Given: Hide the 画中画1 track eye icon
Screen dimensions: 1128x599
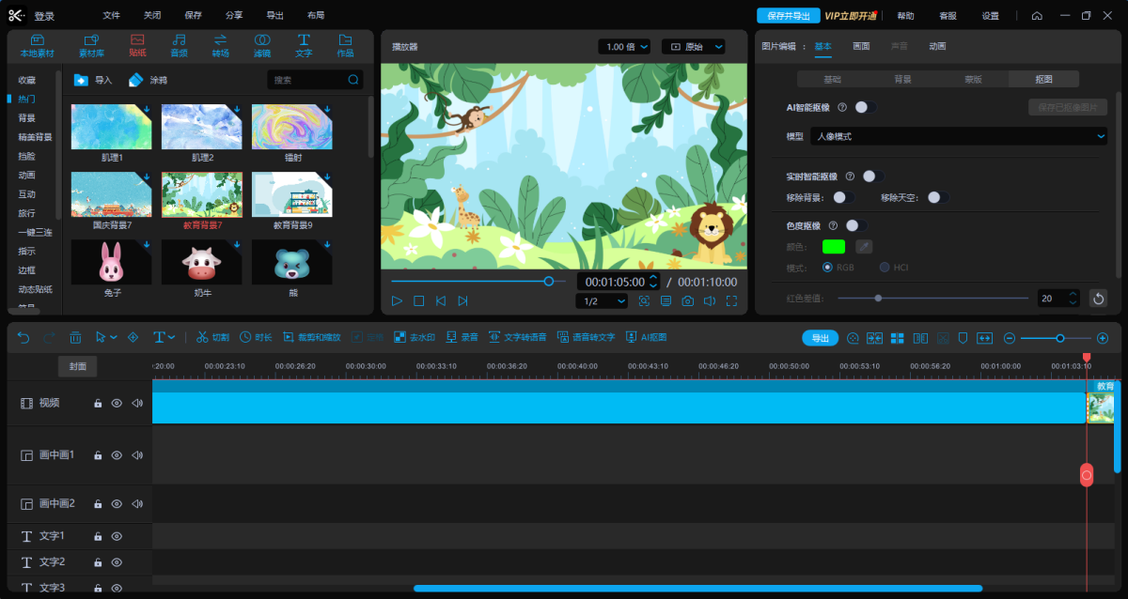Looking at the screenshot, I should coord(117,455).
